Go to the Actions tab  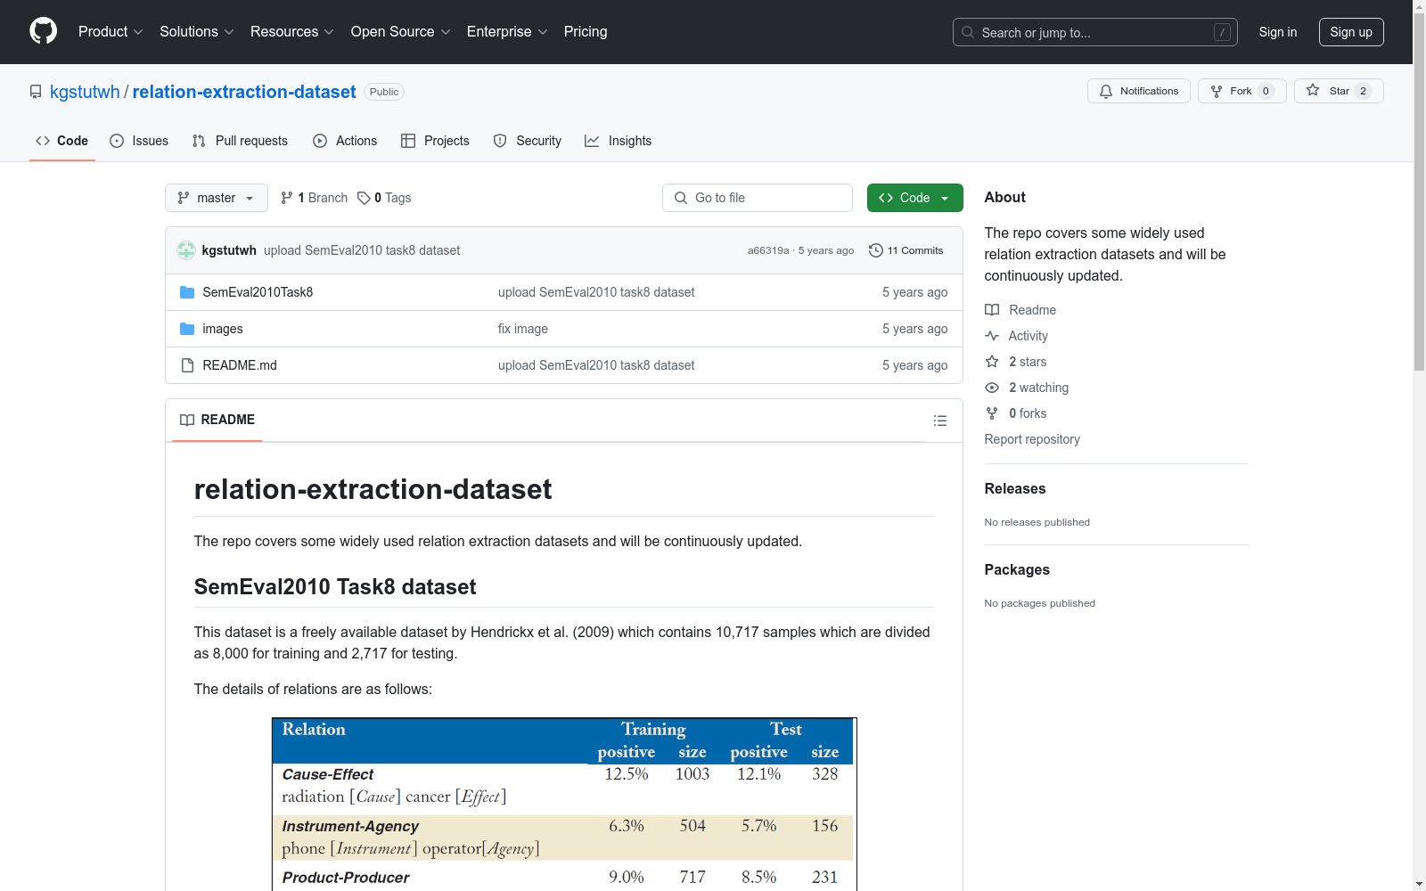(x=345, y=141)
